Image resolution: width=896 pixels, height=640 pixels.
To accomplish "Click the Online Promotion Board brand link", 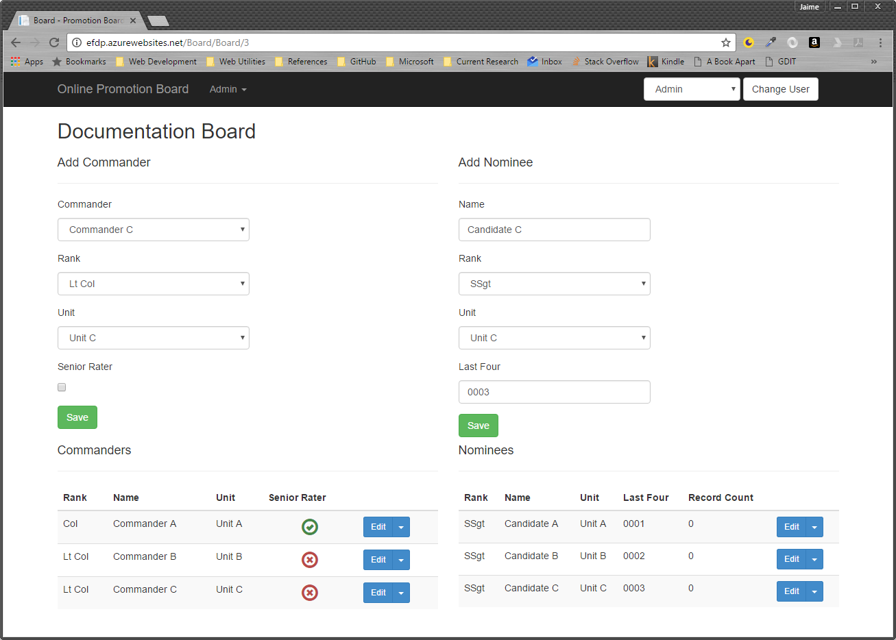I will point(123,89).
